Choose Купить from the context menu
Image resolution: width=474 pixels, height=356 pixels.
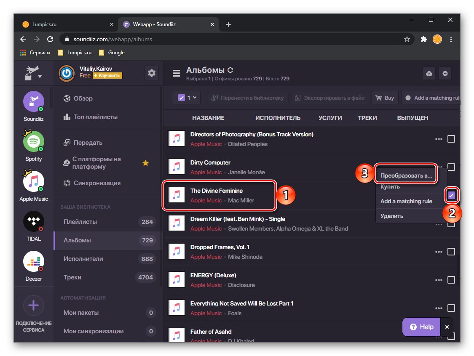390,186
